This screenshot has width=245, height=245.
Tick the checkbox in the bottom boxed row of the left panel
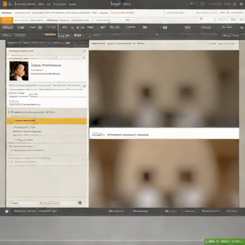click(11, 162)
